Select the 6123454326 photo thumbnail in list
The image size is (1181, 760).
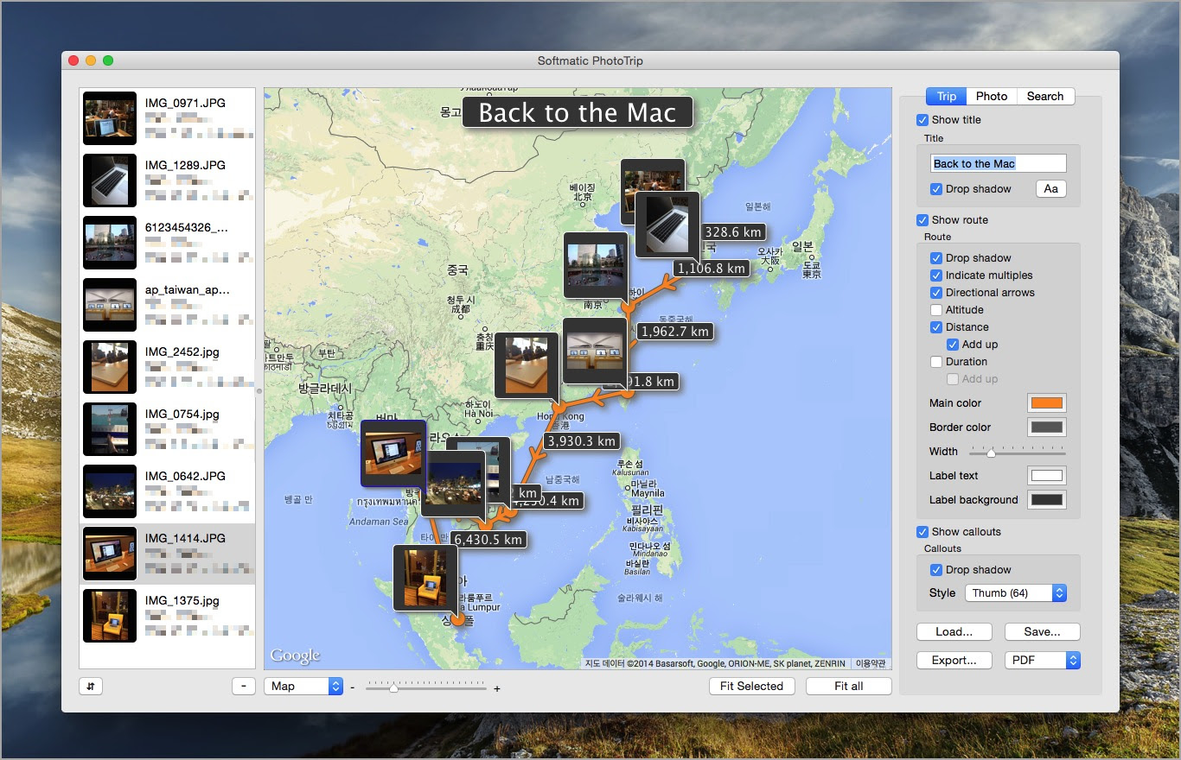click(x=110, y=243)
